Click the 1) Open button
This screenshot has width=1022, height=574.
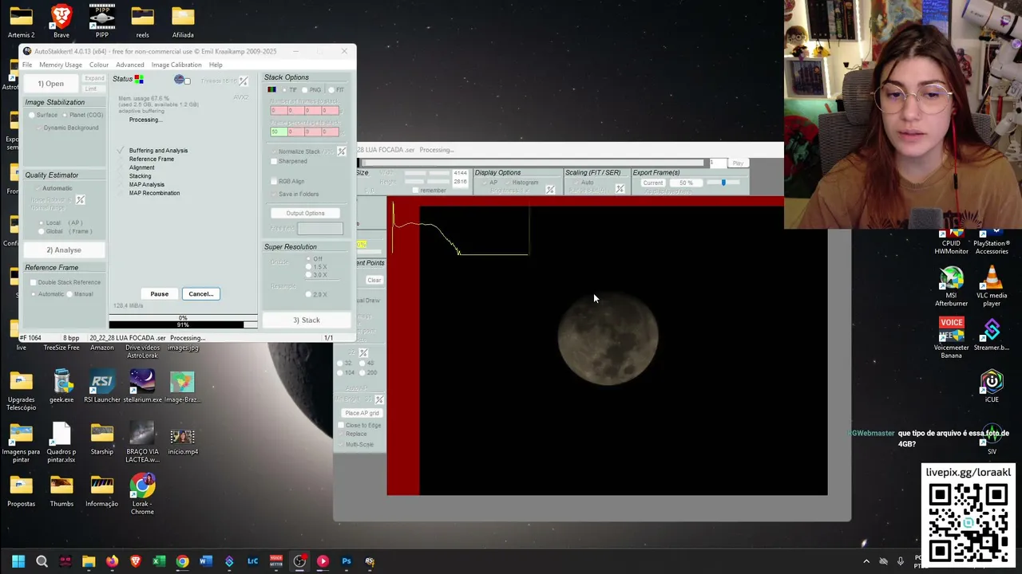(x=50, y=84)
